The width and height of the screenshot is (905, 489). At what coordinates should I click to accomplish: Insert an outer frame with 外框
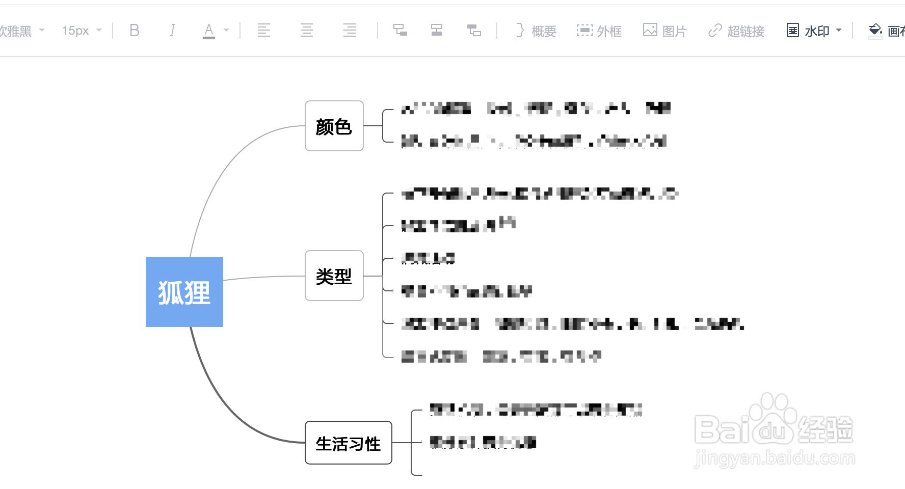(600, 31)
